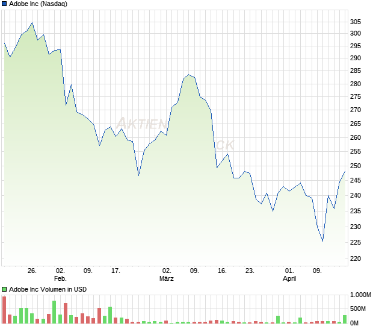Viewport: 373px width, 329px height.
Task: Click the 235 price axis label
Action: [x=356, y=211]
